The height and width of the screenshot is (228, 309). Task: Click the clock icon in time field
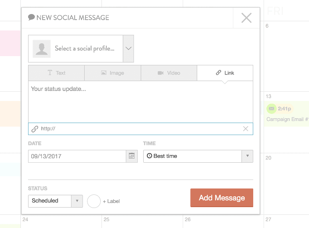(149, 156)
